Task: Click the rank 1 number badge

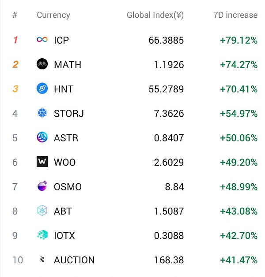Action: (15, 40)
